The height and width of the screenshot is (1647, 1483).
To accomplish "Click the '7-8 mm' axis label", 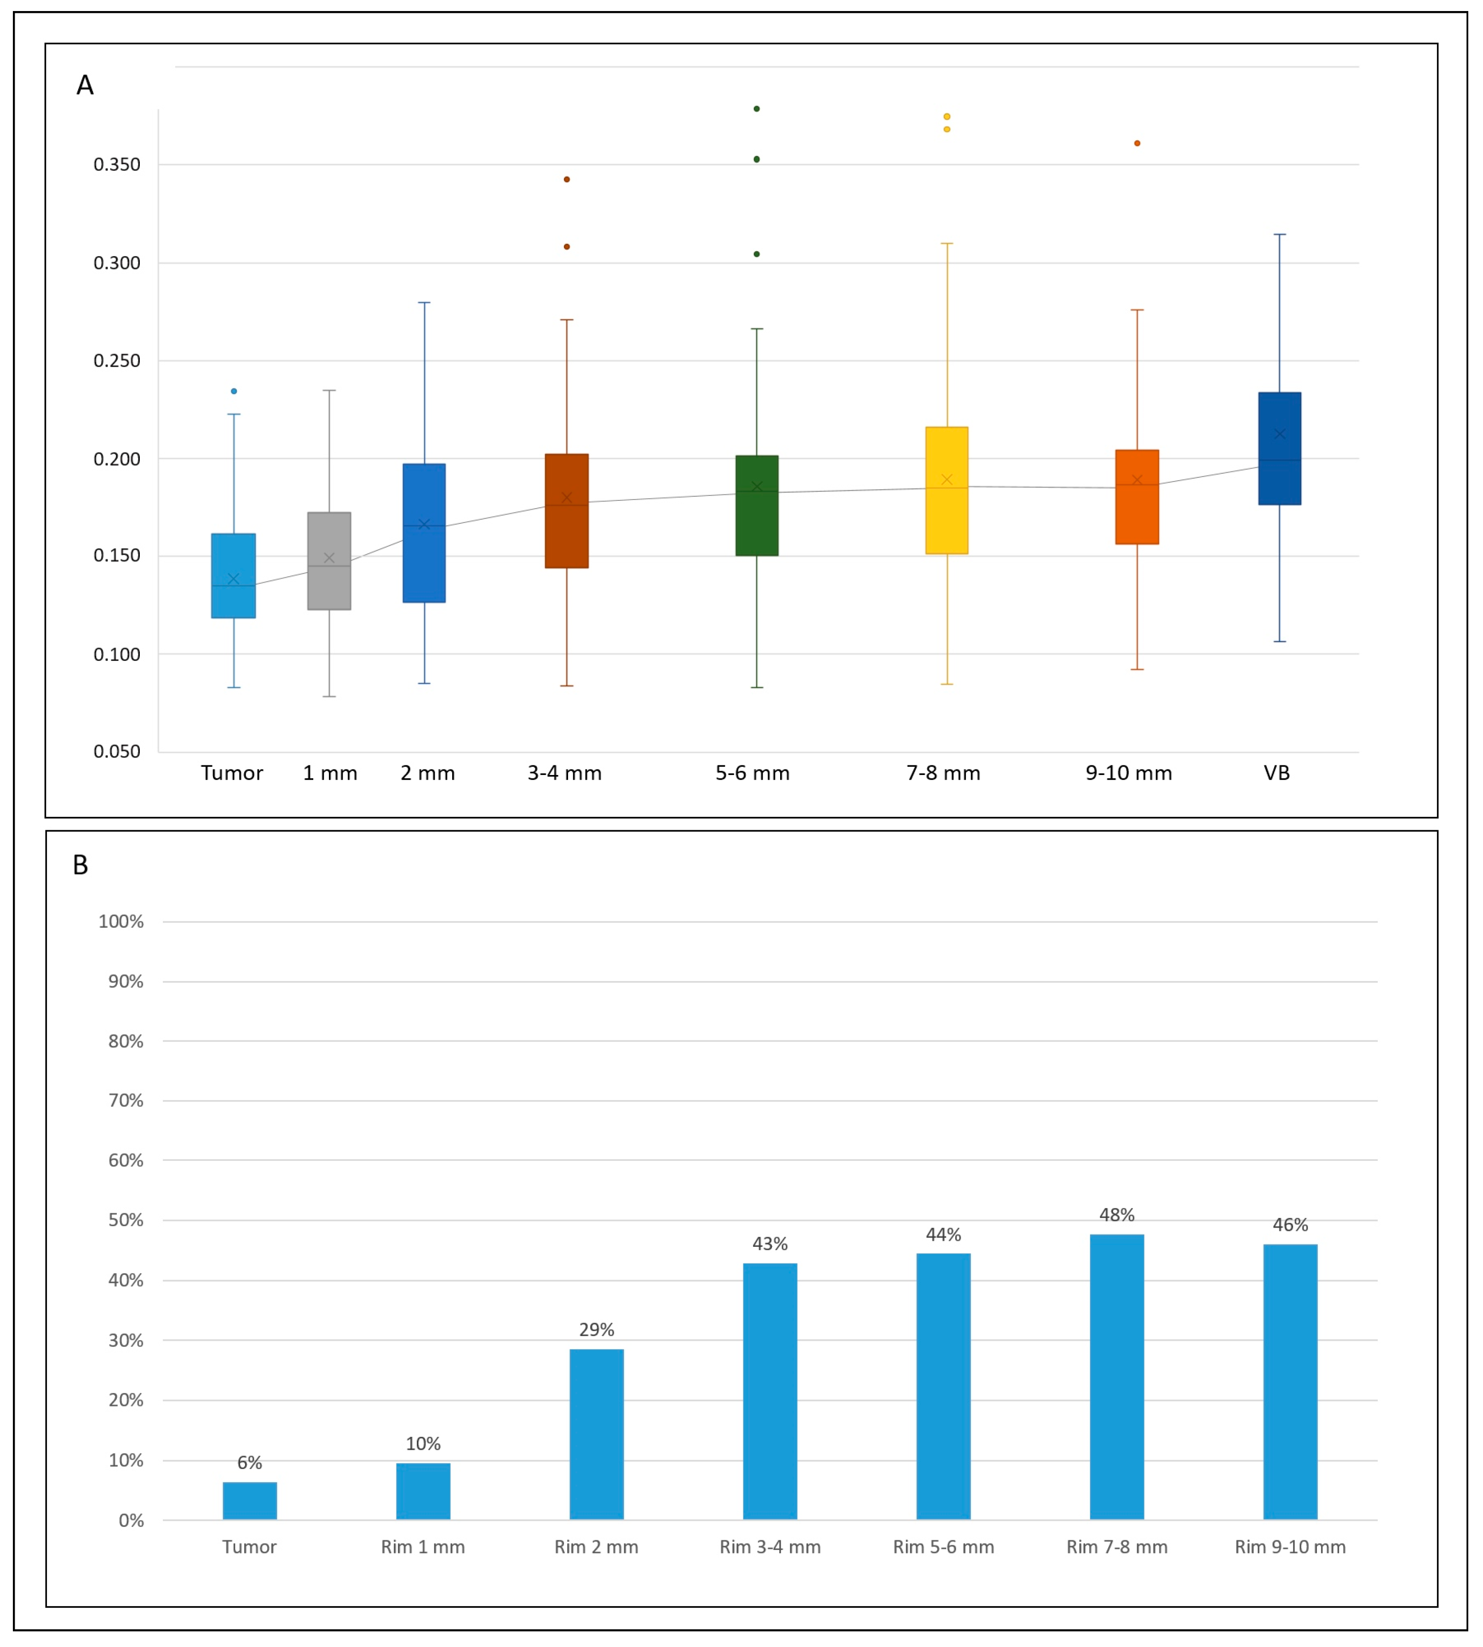I will point(943,773).
